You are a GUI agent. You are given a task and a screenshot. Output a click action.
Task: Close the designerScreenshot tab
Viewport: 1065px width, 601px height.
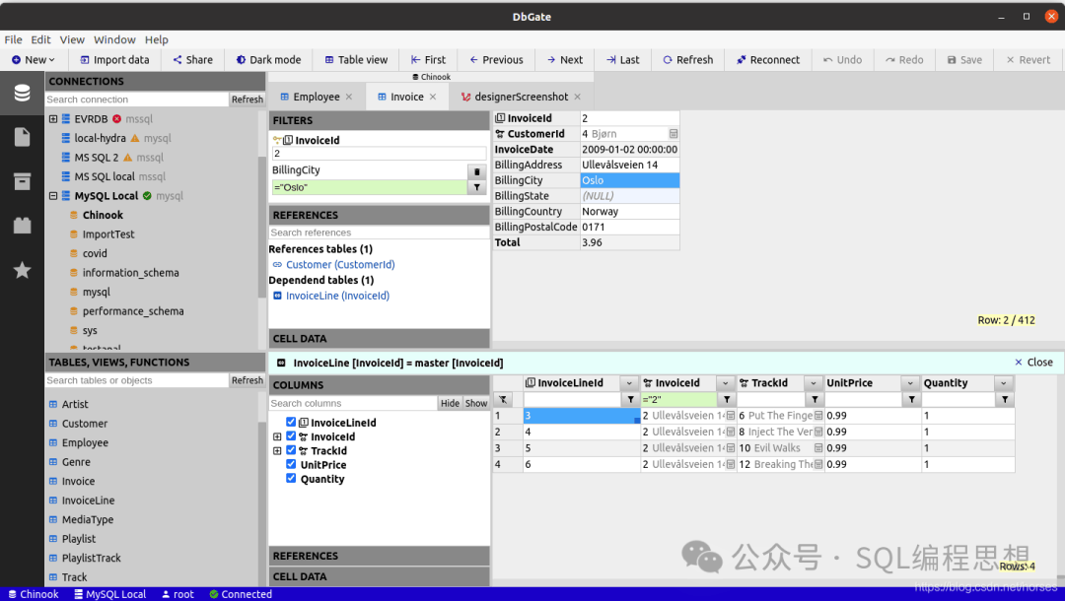click(577, 97)
